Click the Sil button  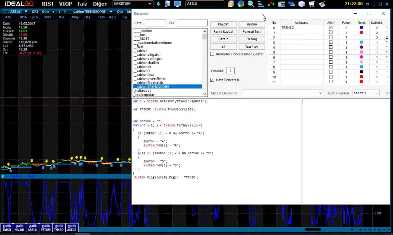[223, 46]
